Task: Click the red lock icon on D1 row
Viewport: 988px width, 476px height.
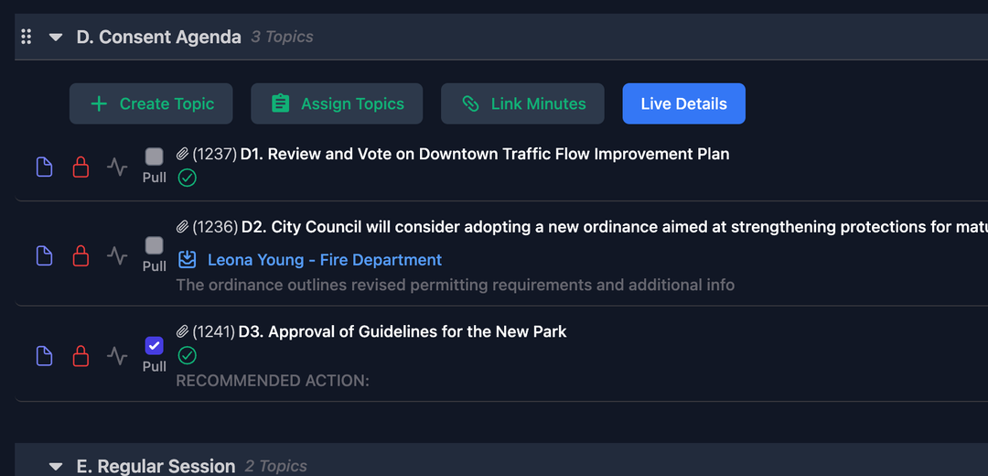Action: [x=81, y=168]
